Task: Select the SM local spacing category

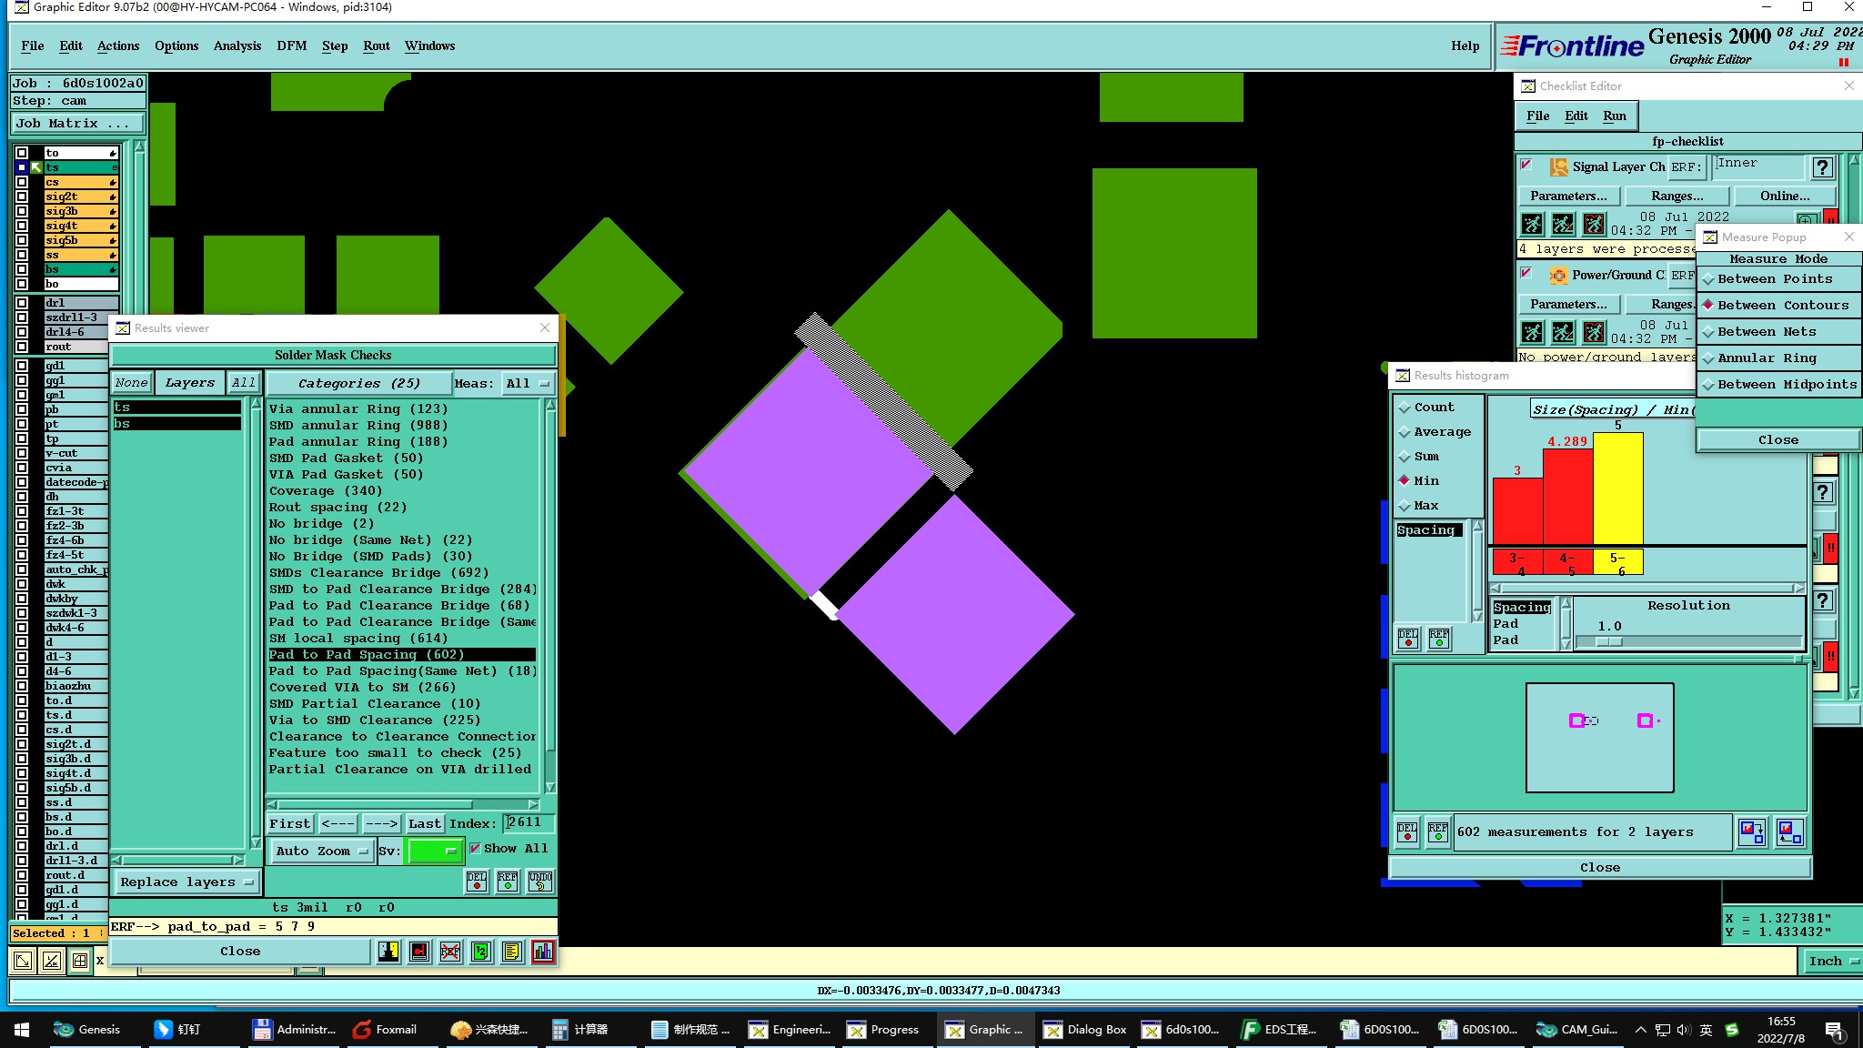Action: pos(357,639)
